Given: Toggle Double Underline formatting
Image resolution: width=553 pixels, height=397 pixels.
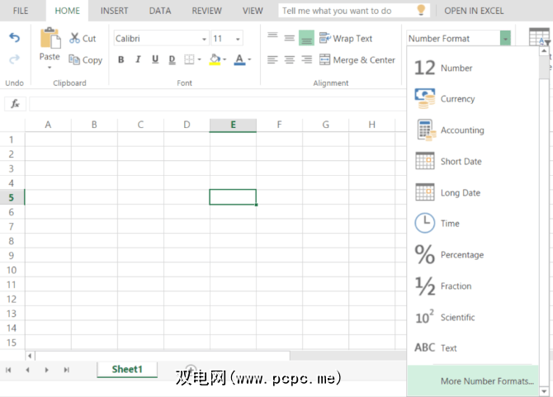Looking at the screenshot, I should (x=172, y=59).
